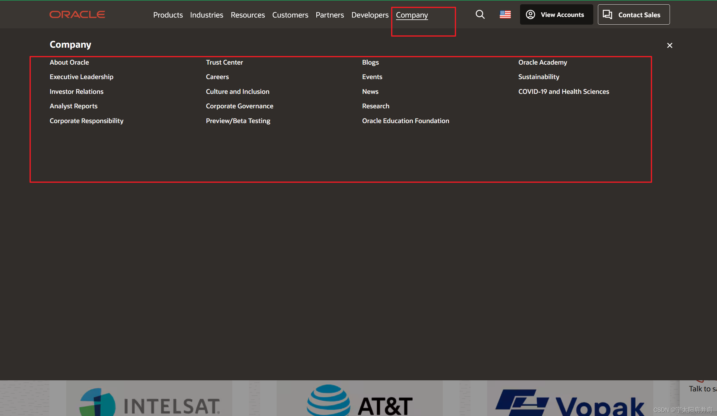Visit the Research page
717x416 pixels.
click(x=376, y=106)
